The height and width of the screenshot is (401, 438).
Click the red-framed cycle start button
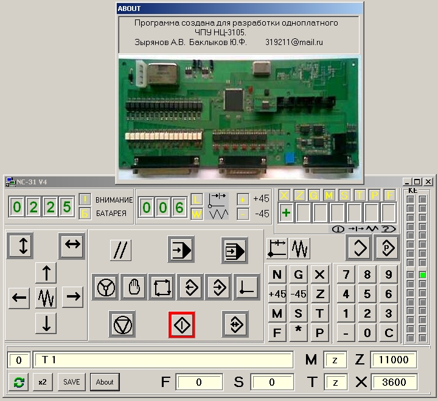(181, 325)
